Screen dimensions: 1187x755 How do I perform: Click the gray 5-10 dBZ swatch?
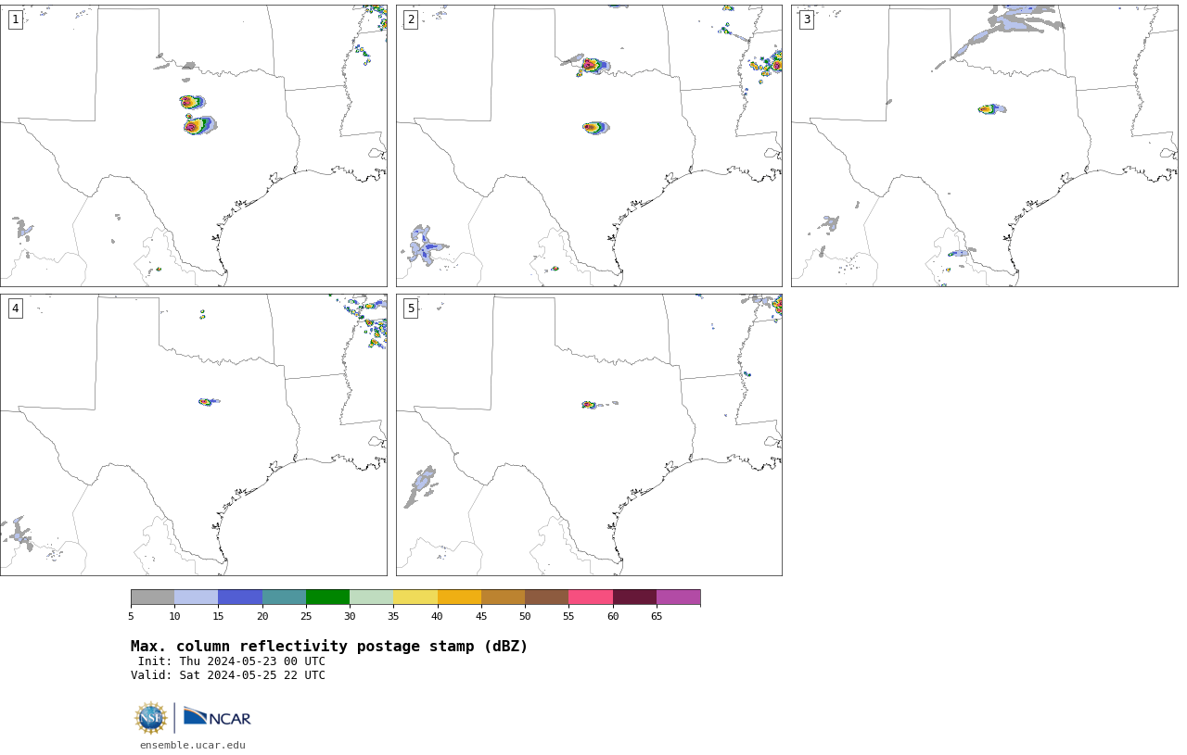pos(152,597)
